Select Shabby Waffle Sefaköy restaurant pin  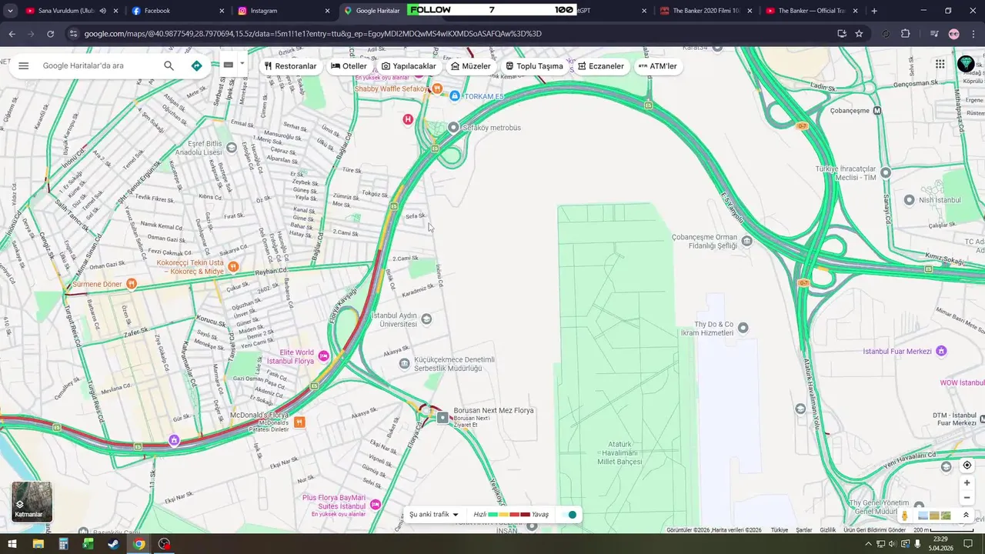click(437, 89)
